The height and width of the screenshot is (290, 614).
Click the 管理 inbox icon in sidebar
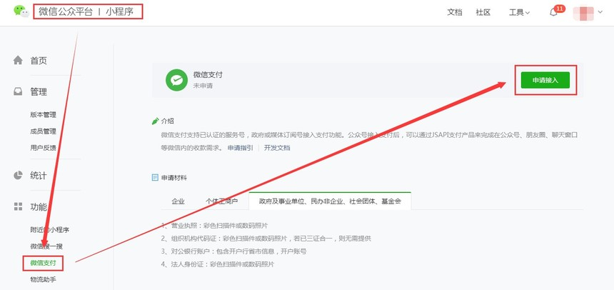[x=19, y=91]
